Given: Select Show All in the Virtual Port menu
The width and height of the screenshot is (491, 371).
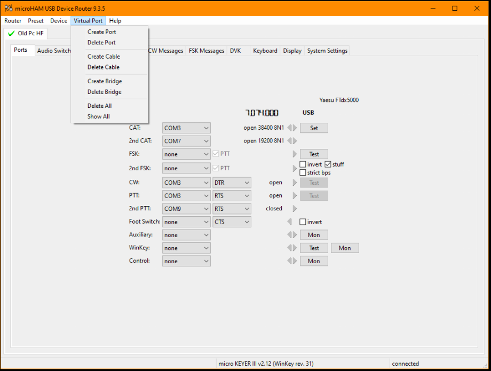Looking at the screenshot, I should (99, 116).
